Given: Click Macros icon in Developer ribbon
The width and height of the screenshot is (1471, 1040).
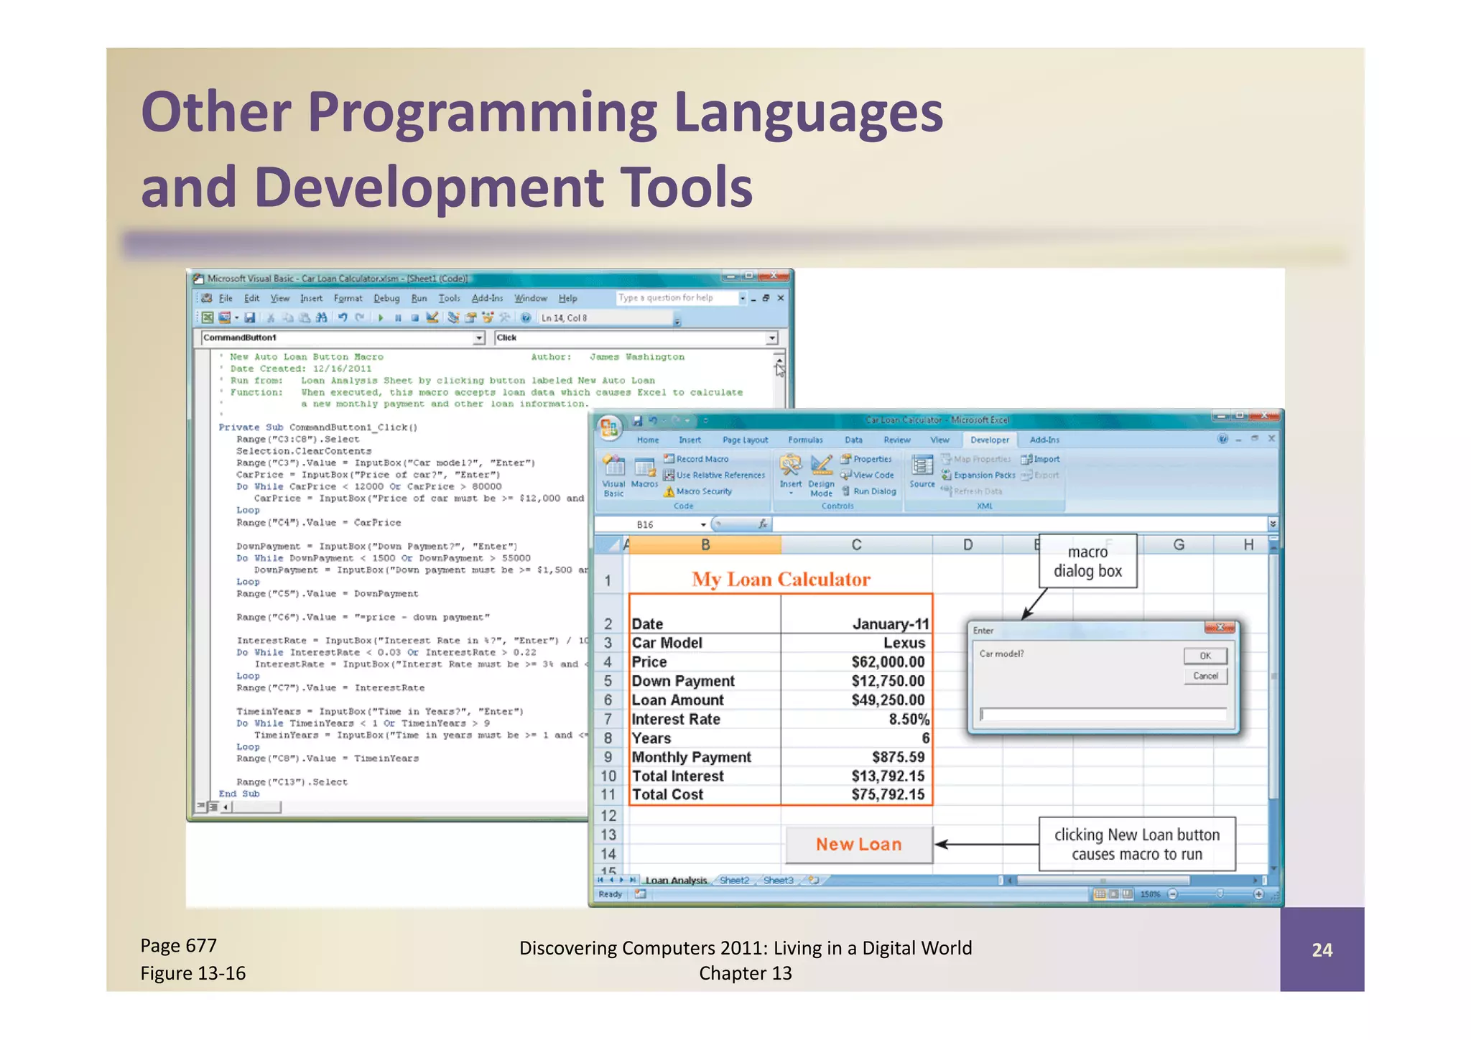Looking at the screenshot, I should (644, 474).
